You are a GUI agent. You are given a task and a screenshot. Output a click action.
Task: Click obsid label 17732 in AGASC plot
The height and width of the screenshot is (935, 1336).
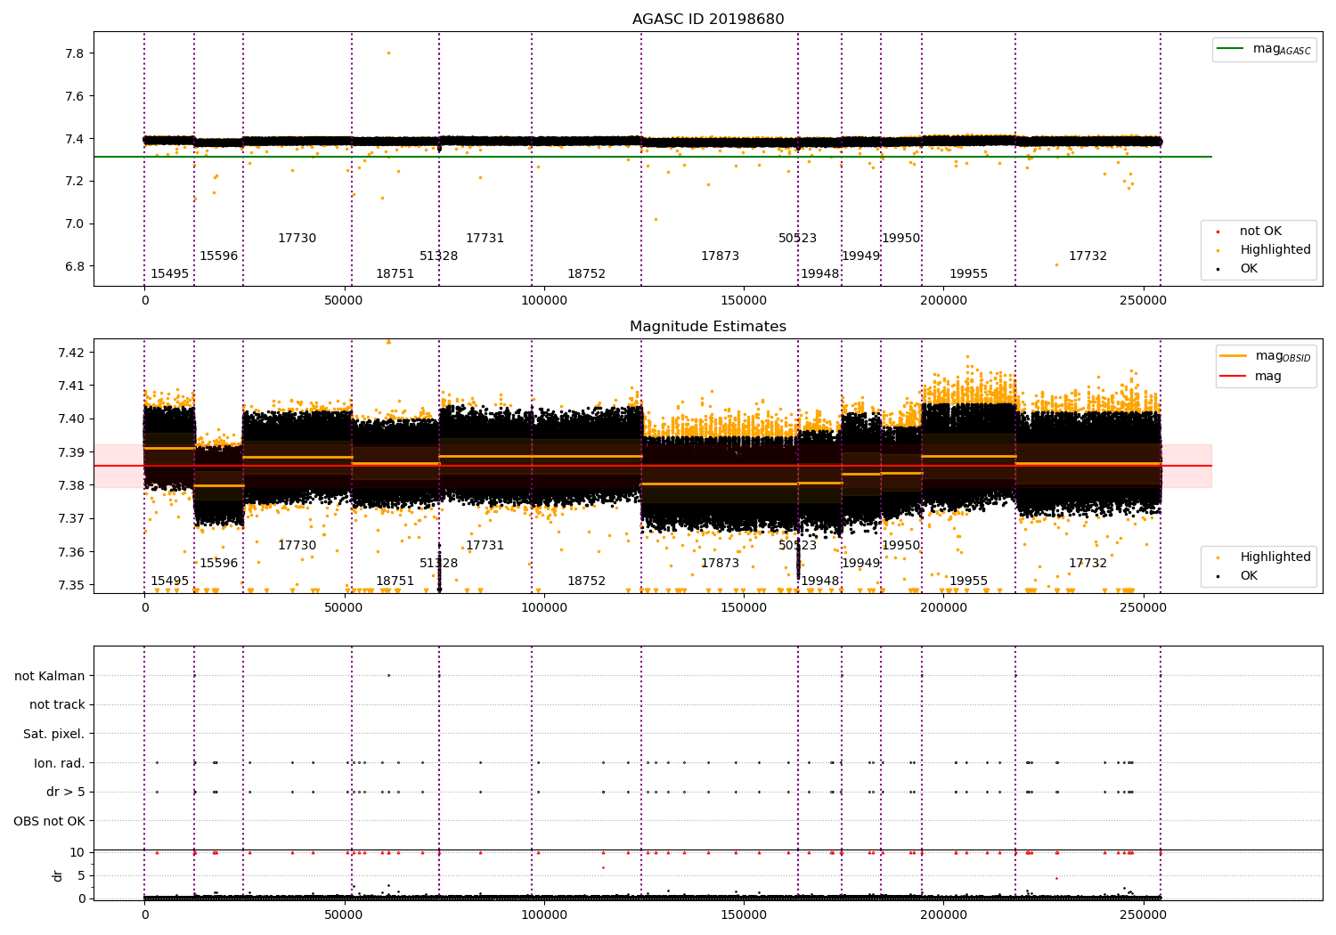coord(1088,256)
